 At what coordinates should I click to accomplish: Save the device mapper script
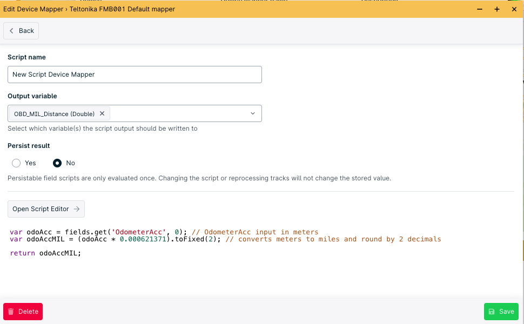click(x=501, y=311)
